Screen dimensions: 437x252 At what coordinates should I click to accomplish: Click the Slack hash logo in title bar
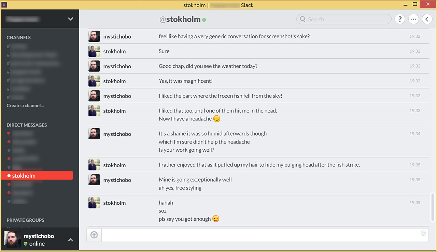pyautogui.click(x=4, y=5)
